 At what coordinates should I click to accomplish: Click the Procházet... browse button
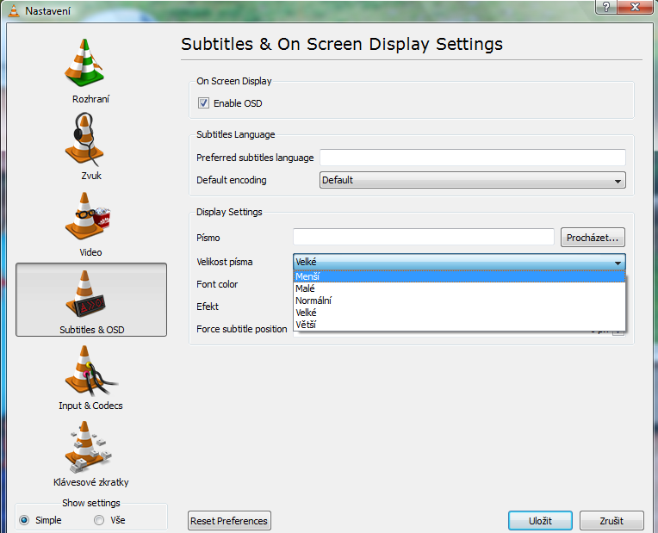coord(593,238)
